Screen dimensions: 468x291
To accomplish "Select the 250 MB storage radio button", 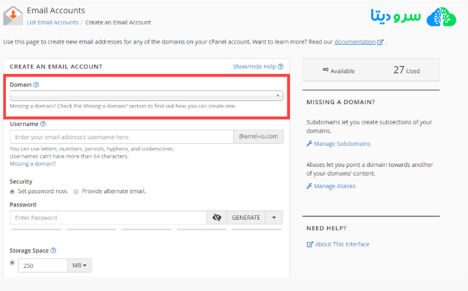I will click(13, 263).
